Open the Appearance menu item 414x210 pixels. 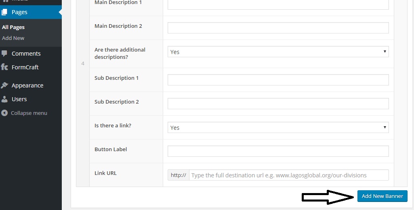[27, 85]
